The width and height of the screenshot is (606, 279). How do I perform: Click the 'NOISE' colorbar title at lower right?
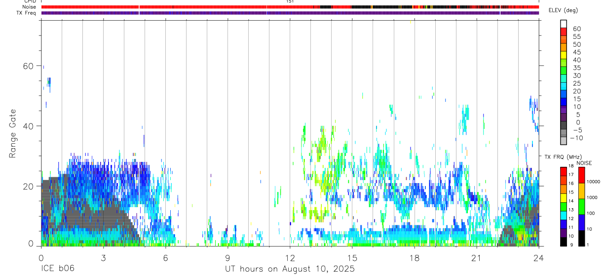point(584,163)
